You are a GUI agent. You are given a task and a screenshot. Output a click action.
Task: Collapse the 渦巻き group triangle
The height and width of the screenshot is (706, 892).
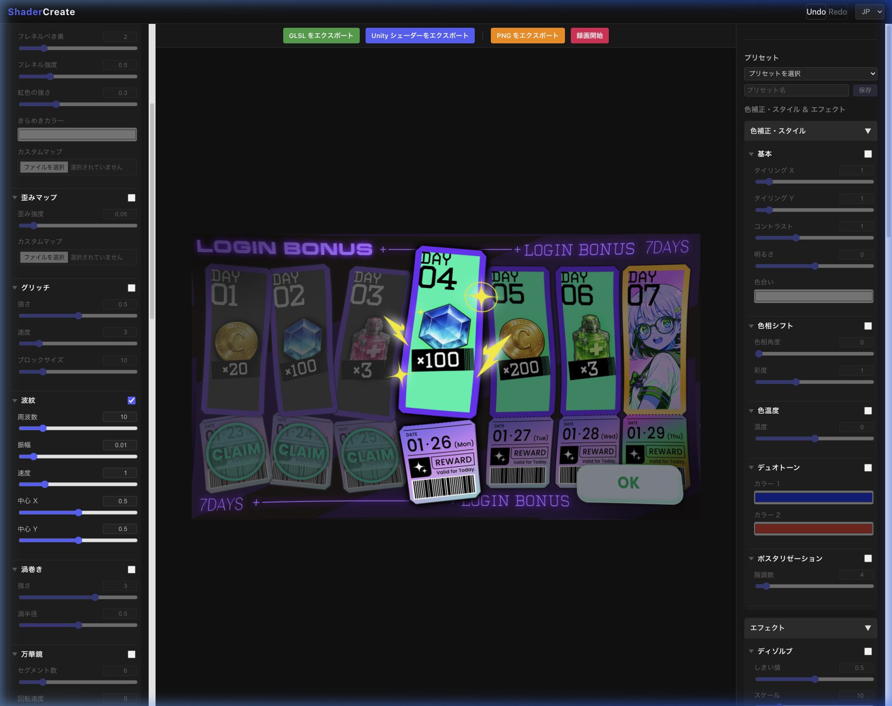pos(15,570)
